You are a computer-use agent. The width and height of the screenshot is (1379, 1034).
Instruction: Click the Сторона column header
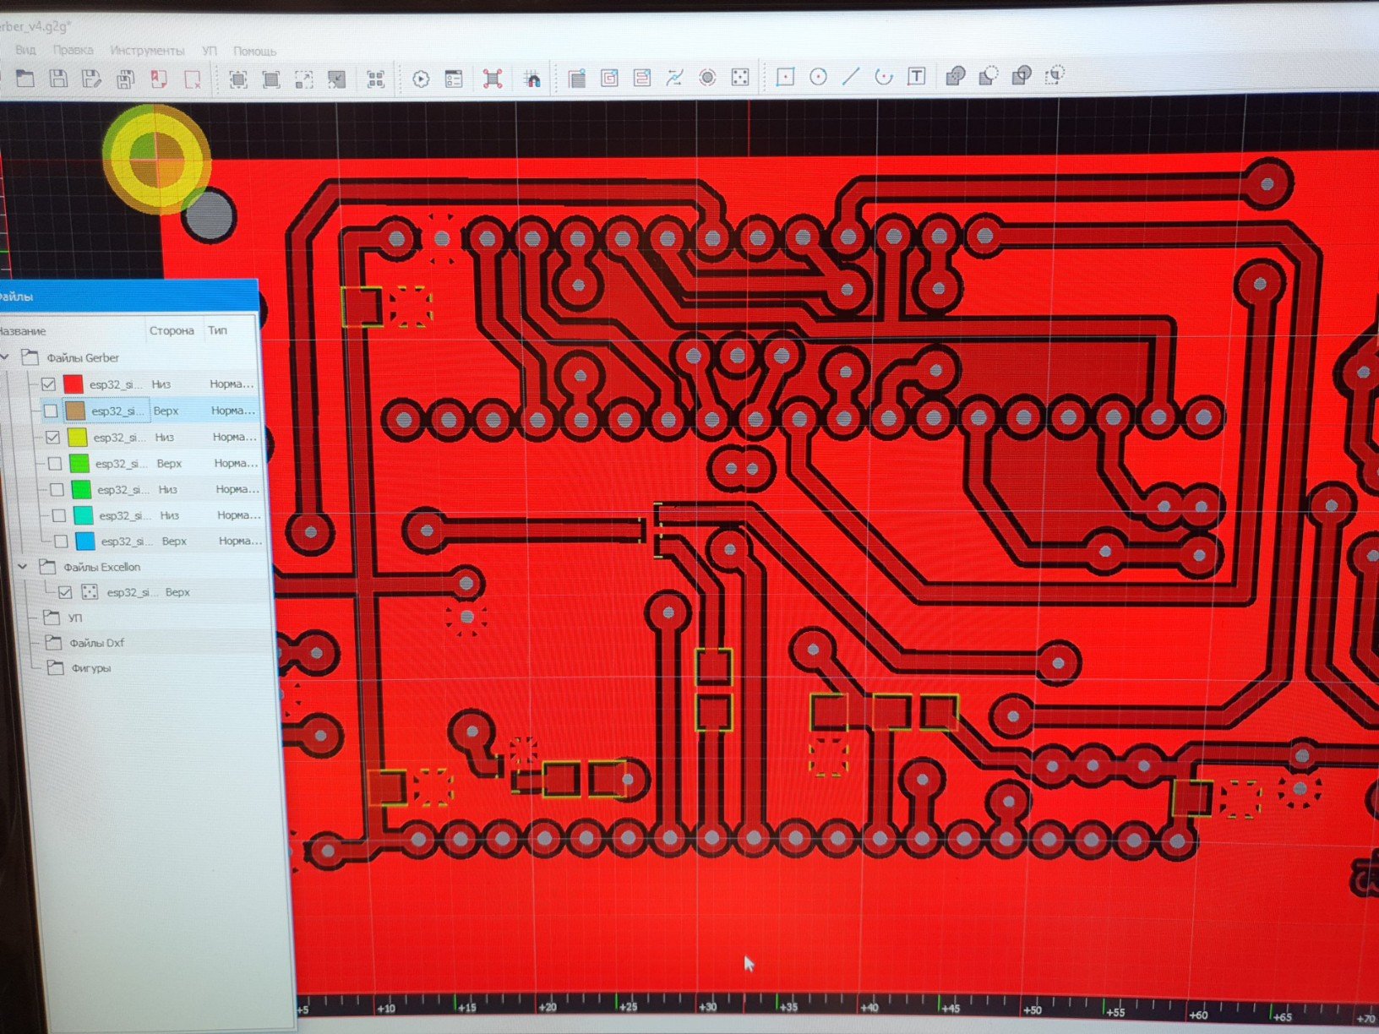point(172,330)
